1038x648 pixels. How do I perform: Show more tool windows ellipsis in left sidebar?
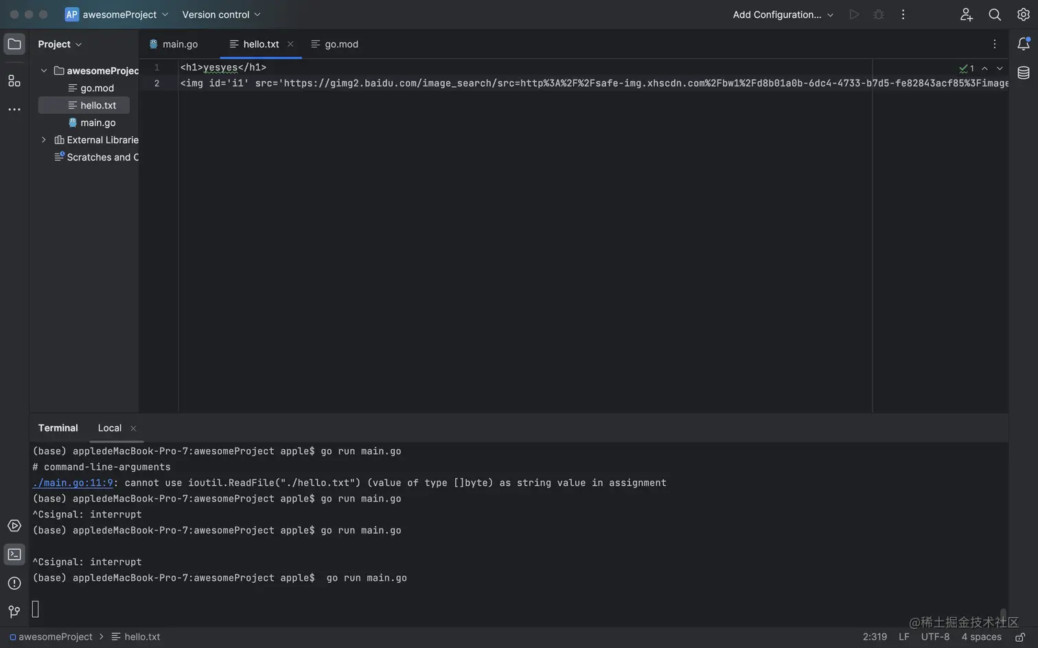point(14,110)
